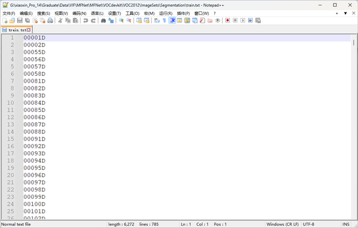Click the Undo arrow icon

tap(85, 20)
